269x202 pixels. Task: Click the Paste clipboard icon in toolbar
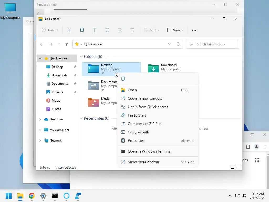(95, 30)
